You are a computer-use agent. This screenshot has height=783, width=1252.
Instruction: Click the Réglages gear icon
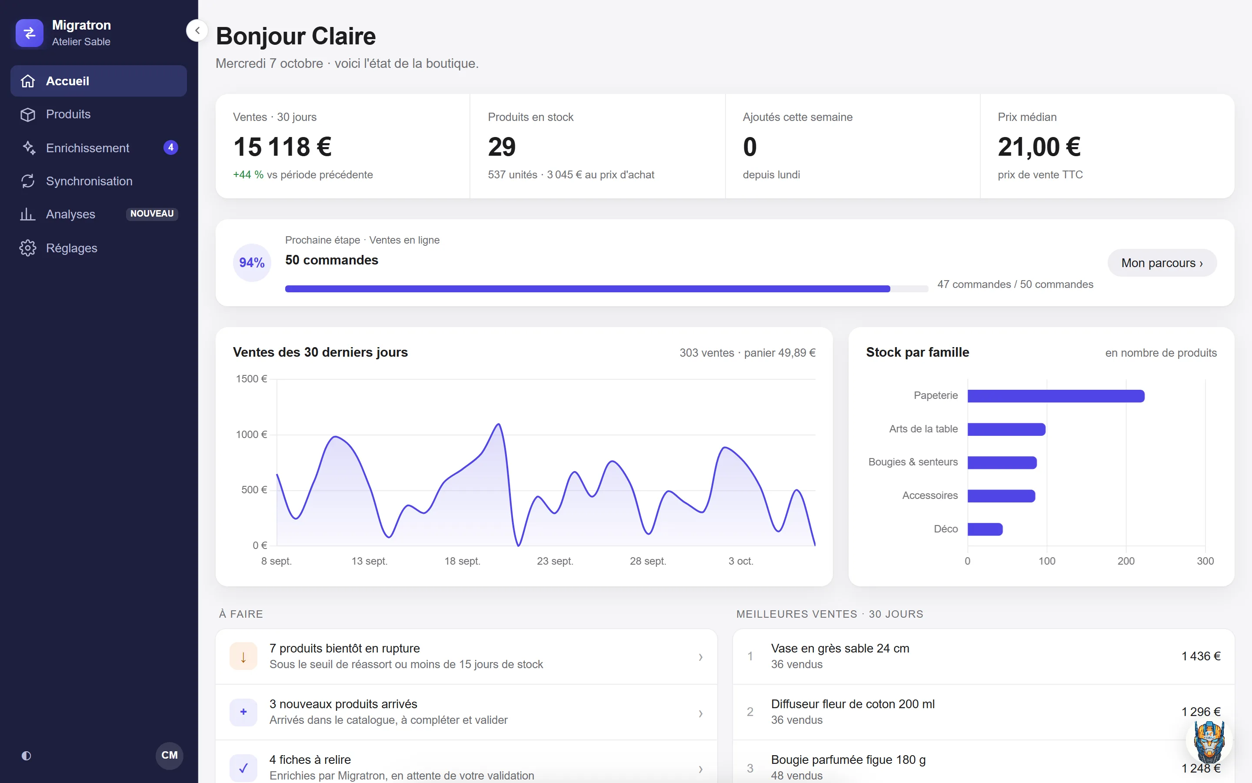tap(28, 248)
